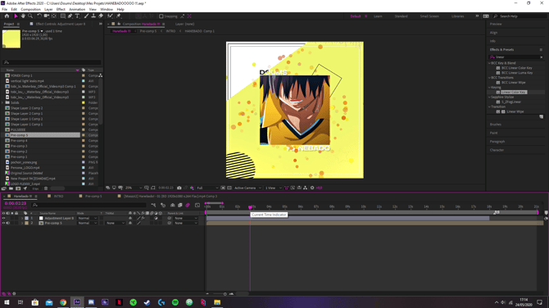The width and height of the screenshot is (549, 308).
Task: Mute audio of Pre-comp 5 layer
Action: [8, 223]
